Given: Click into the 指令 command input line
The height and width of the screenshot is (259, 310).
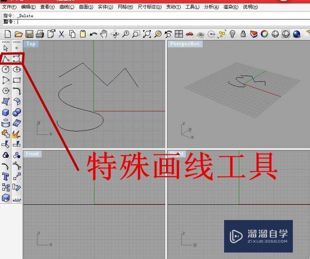Looking at the screenshot, I should pos(156,22).
